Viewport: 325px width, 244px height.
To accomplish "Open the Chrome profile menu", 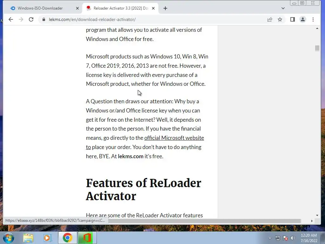I will pyautogui.click(x=302, y=19).
